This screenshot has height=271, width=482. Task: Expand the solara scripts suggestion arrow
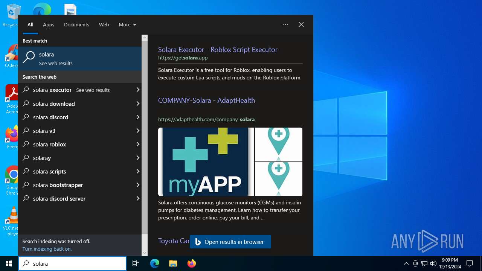(138, 171)
